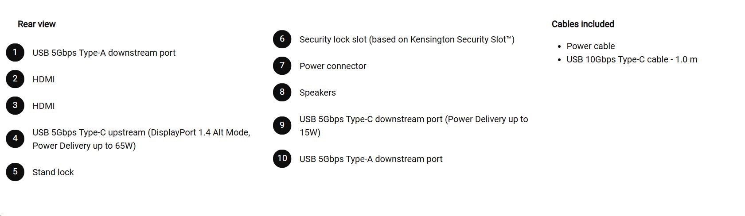Image resolution: width=745 pixels, height=216 pixels.
Task: Select the number 4 circle badge
Action: click(15, 139)
